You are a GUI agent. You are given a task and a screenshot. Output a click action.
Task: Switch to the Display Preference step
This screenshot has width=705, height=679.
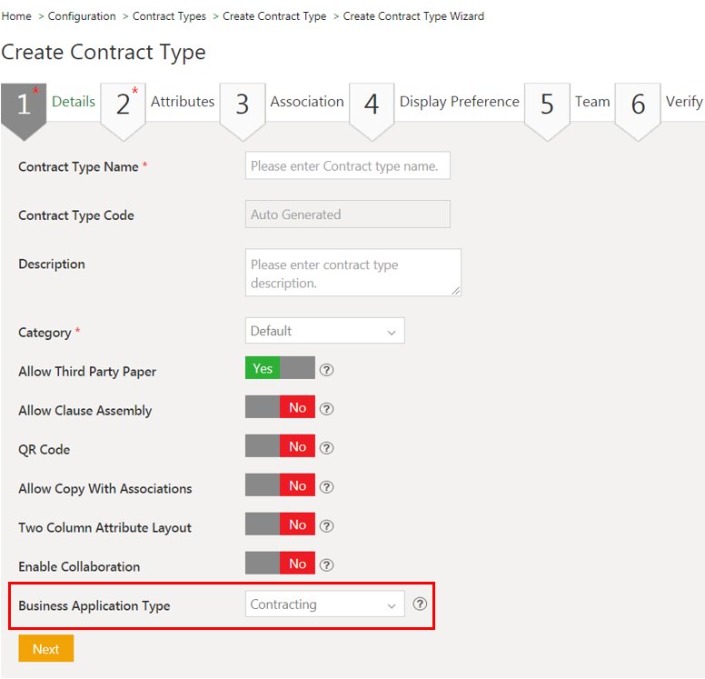tap(459, 102)
